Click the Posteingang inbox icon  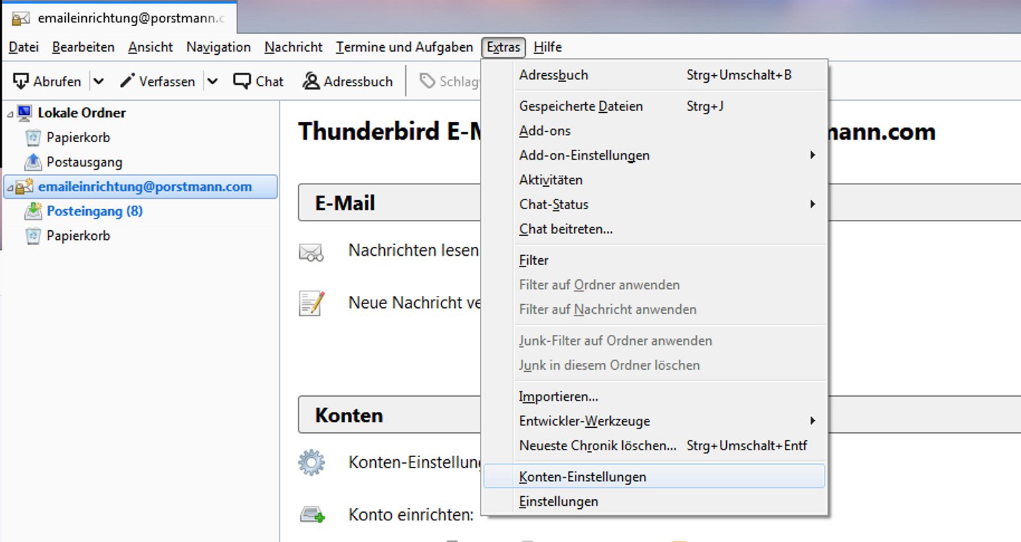33,211
